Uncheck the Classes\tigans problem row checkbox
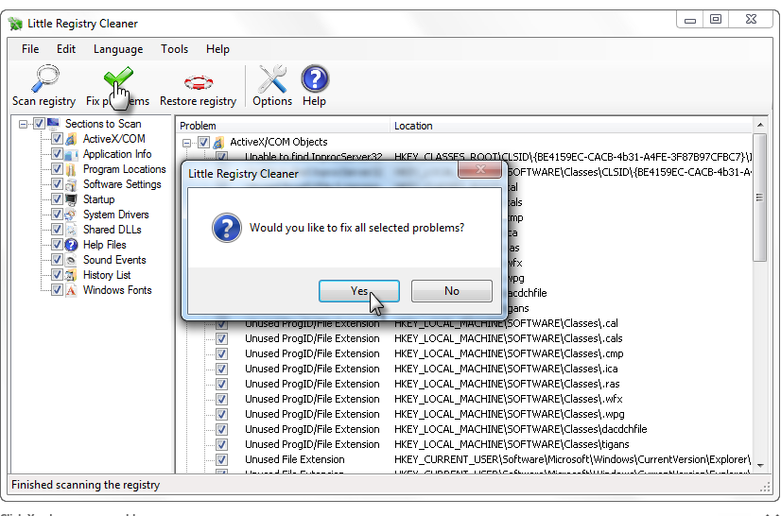This screenshot has height=516, width=781. click(221, 444)
